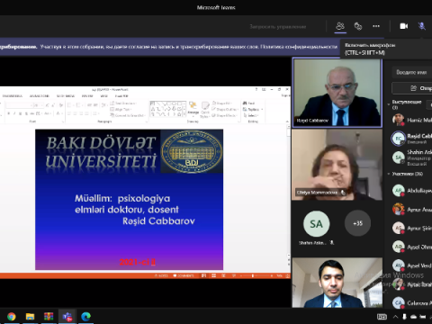Switch to Normal view in status bar
This screenshot has width=432, height=324.
[203, 275]
